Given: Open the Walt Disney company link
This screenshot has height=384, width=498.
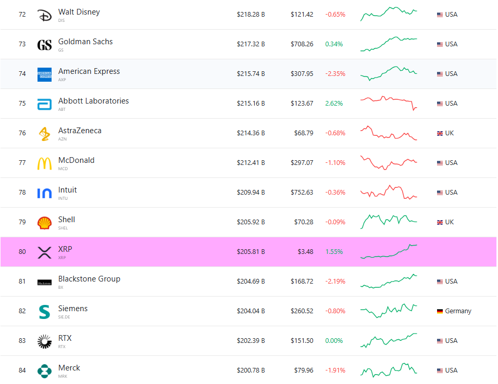Looking at the screenshot, I should pos(79,12).
